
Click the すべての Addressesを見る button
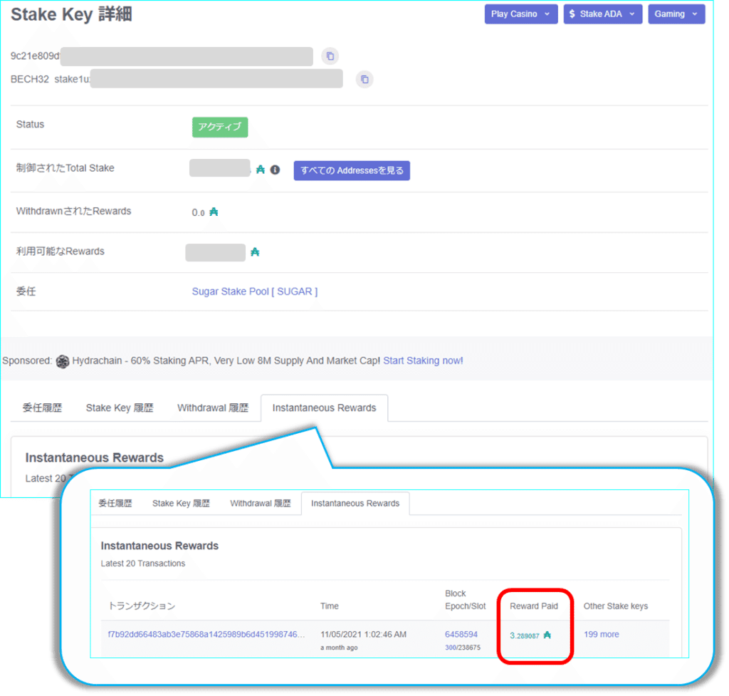(352, 171)
